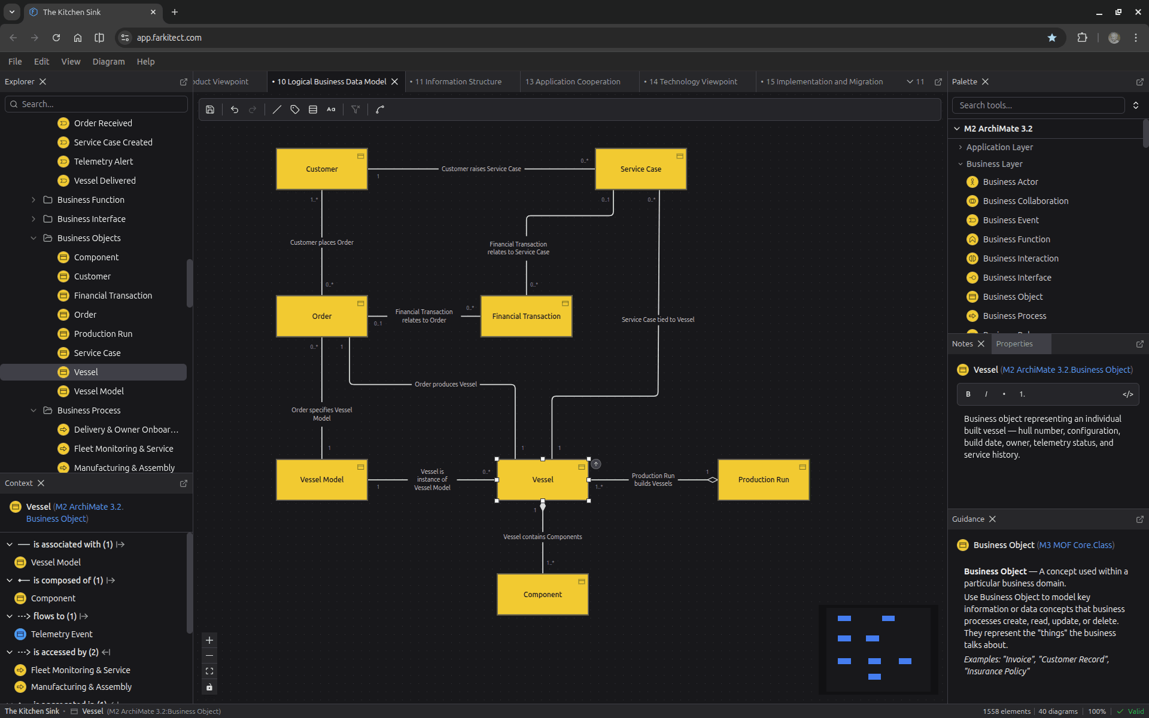This screenshot has width=1149, height=718.
Task: Expand the Application Layer palette section
Action: pos(960,147)
